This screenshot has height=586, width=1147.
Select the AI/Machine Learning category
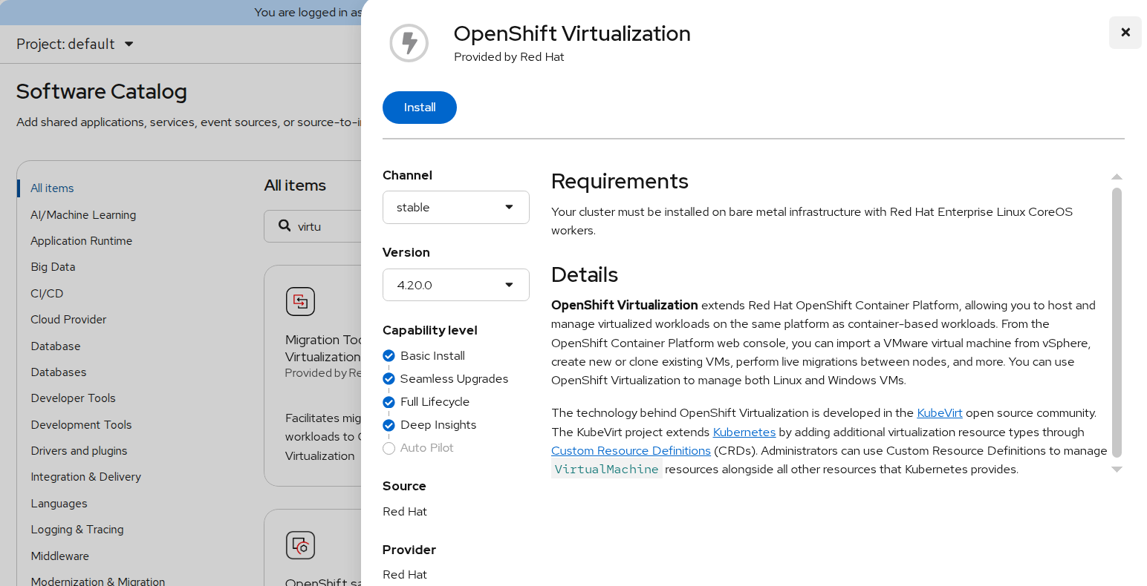click(83, 215)
